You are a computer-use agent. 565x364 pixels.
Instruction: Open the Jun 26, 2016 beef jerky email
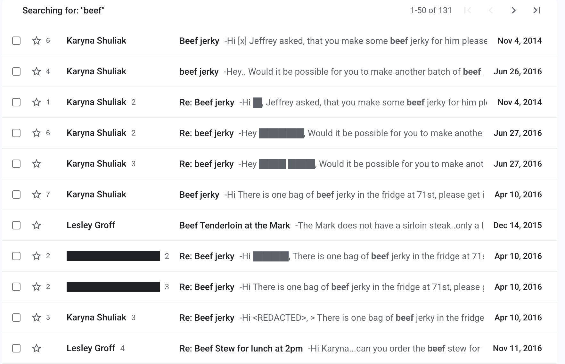tap(199, 71)
